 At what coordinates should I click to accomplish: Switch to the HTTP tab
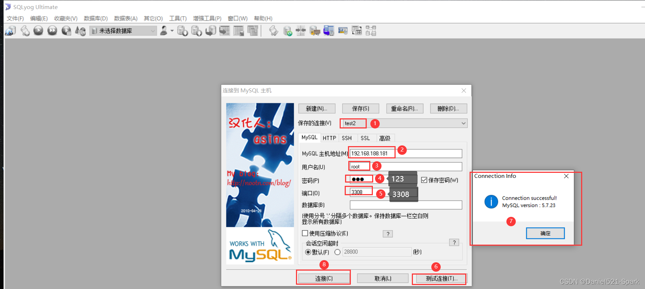[x=329, y=138]
